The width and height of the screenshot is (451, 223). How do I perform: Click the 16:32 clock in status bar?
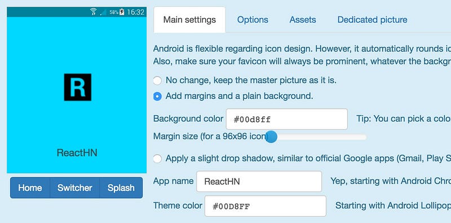(x=135, y=12)
